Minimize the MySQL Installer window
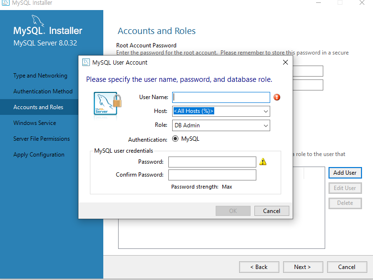 click(x=318, y=2)
